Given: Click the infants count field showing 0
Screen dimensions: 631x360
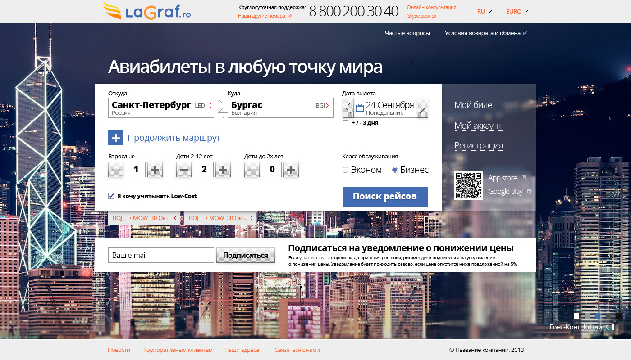Looking at the screenshot, I should (x=272, y=170).
